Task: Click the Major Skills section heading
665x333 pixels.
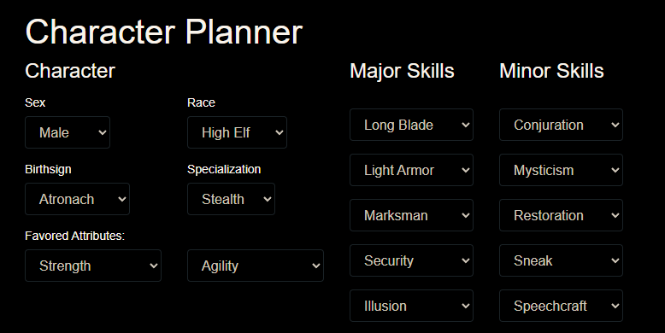Action: click(x=402, y=71)
